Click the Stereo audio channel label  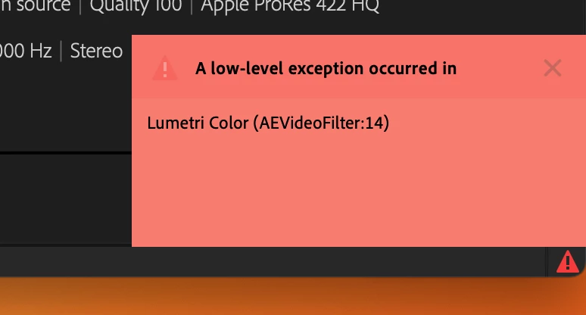(96, 51)
